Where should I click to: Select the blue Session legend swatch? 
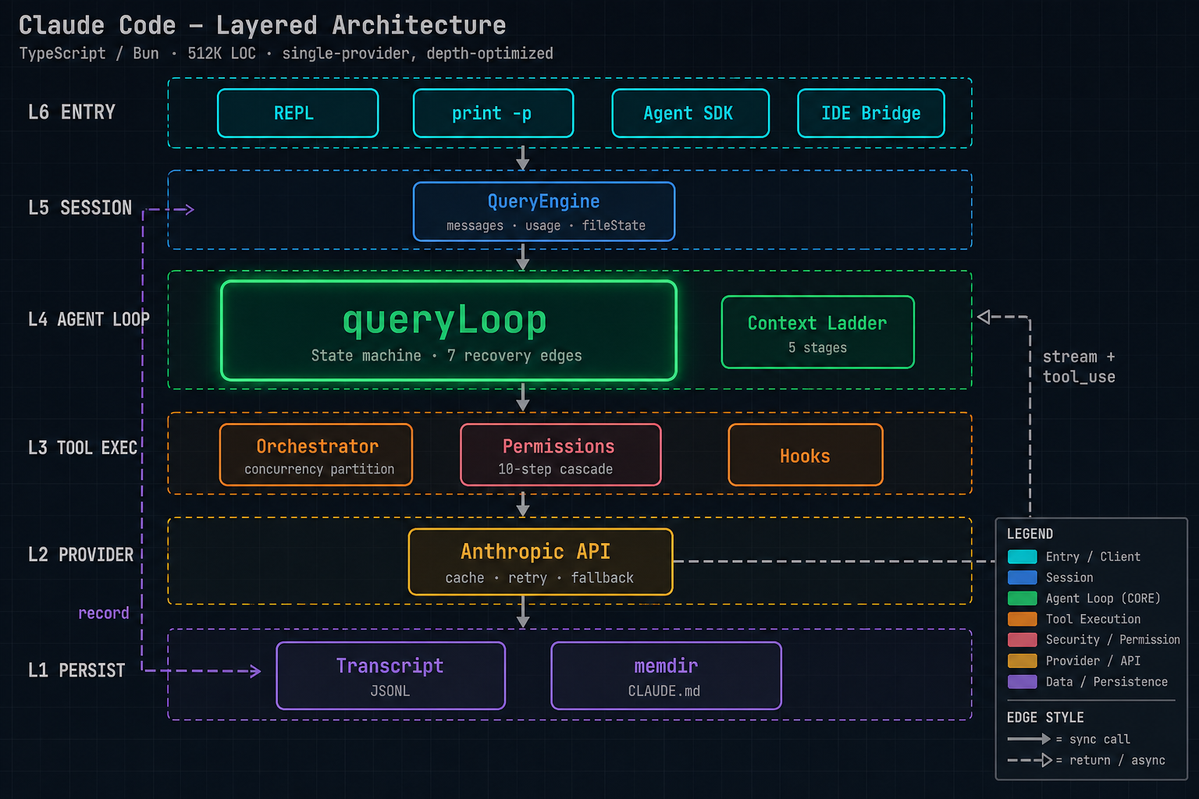coord(1023,577)
